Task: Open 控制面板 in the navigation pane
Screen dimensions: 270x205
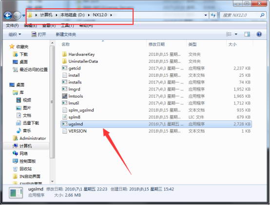Action: (x=24, y=161)
